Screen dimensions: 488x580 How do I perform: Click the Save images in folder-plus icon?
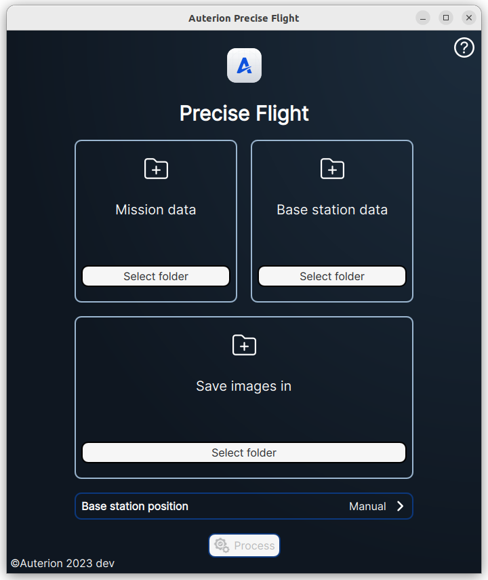[244, 345]
